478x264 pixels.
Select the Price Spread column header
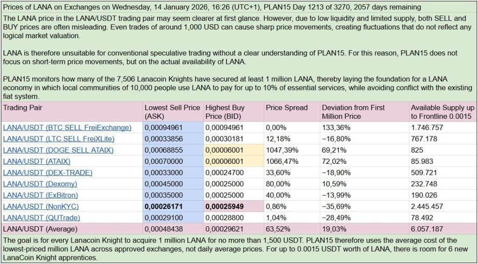coord(287,108)
